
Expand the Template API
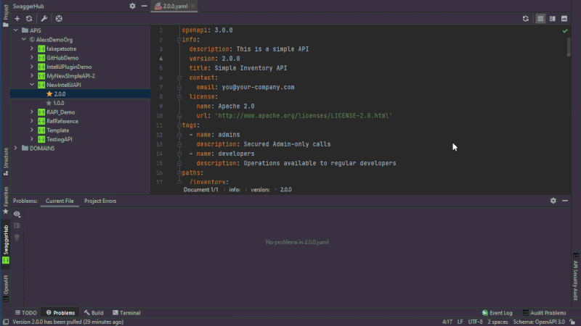pos(32,130)
